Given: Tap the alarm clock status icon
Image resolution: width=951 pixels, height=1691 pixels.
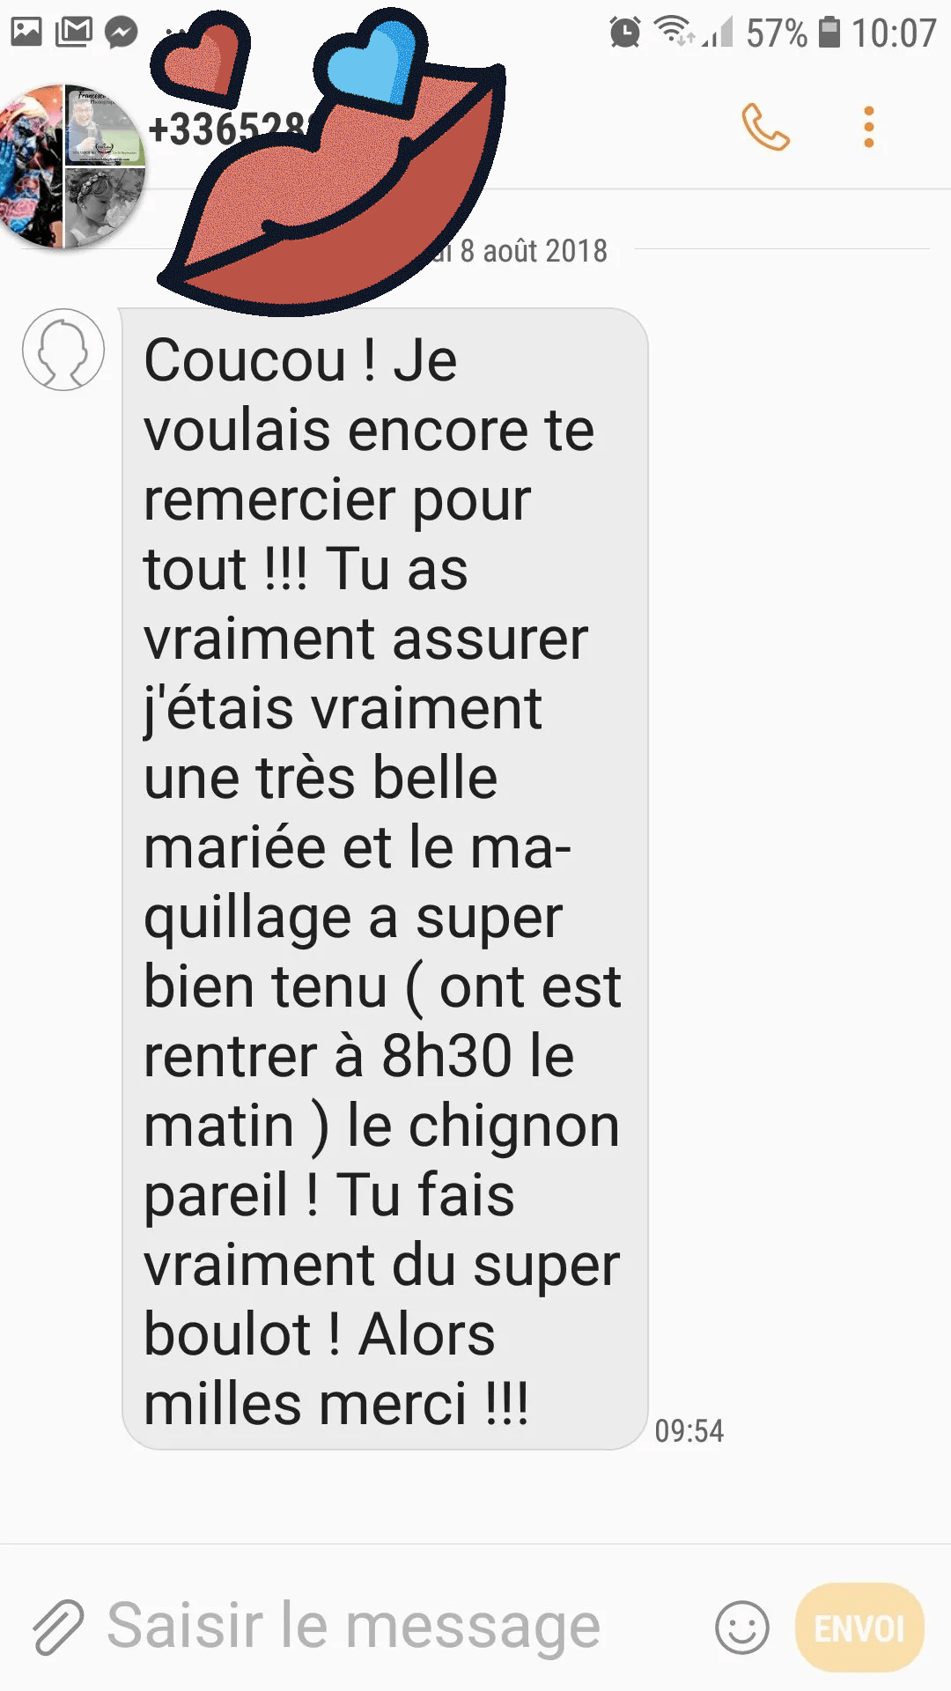Looking at the screenshot, I should pos(625,33).
